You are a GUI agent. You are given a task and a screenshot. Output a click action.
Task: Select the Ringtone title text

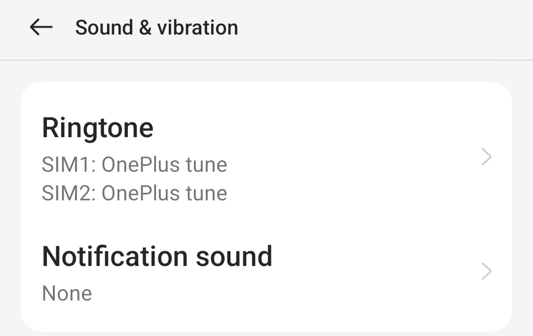click(98, 127)
